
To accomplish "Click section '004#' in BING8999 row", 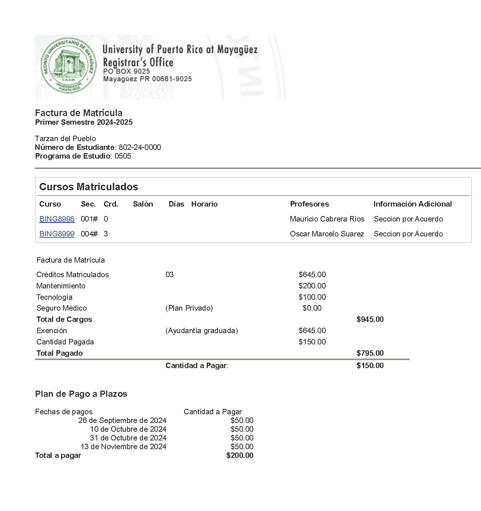I will pos(89,234).
